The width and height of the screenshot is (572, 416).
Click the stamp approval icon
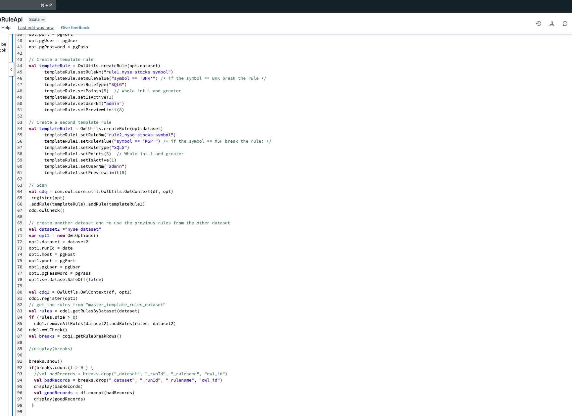tap(551, 23)
